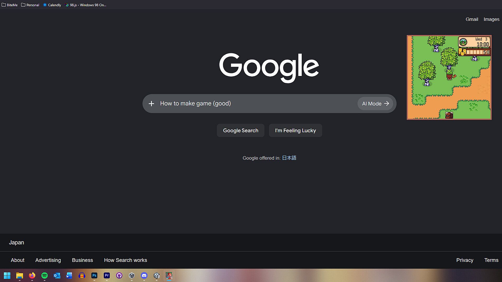
Task: Click the plus icon in the search box
Action: (151, 104)
